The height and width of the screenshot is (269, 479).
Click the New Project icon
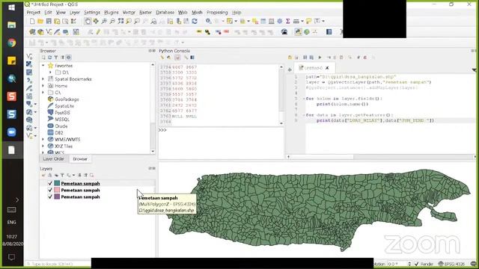click(x=32, y=22)
